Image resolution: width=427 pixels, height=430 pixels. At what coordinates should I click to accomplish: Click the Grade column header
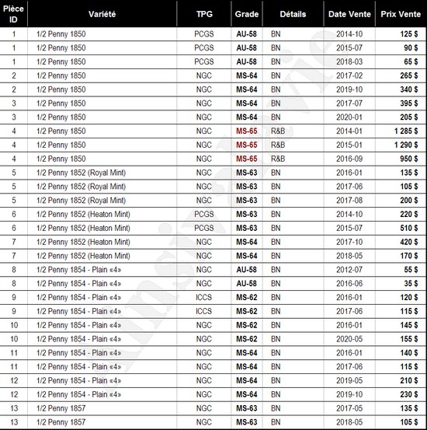247,14
